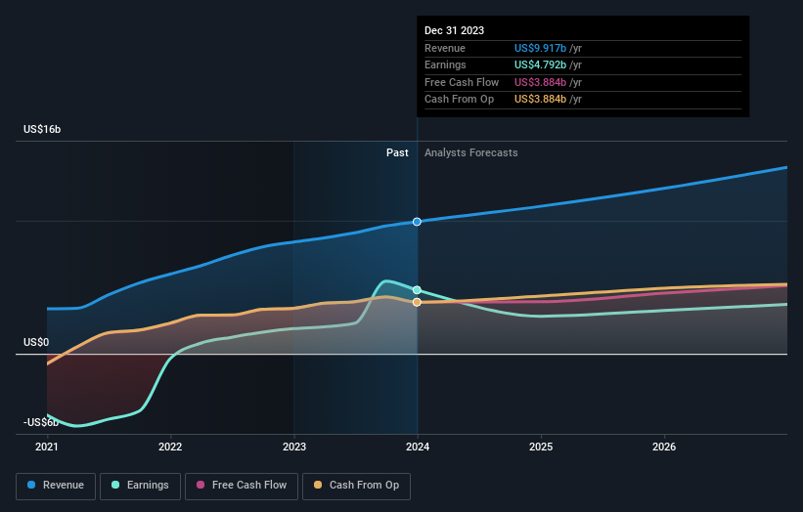
Task: Select the cash from op data point at 2024
Action: (x=417, y=302)
